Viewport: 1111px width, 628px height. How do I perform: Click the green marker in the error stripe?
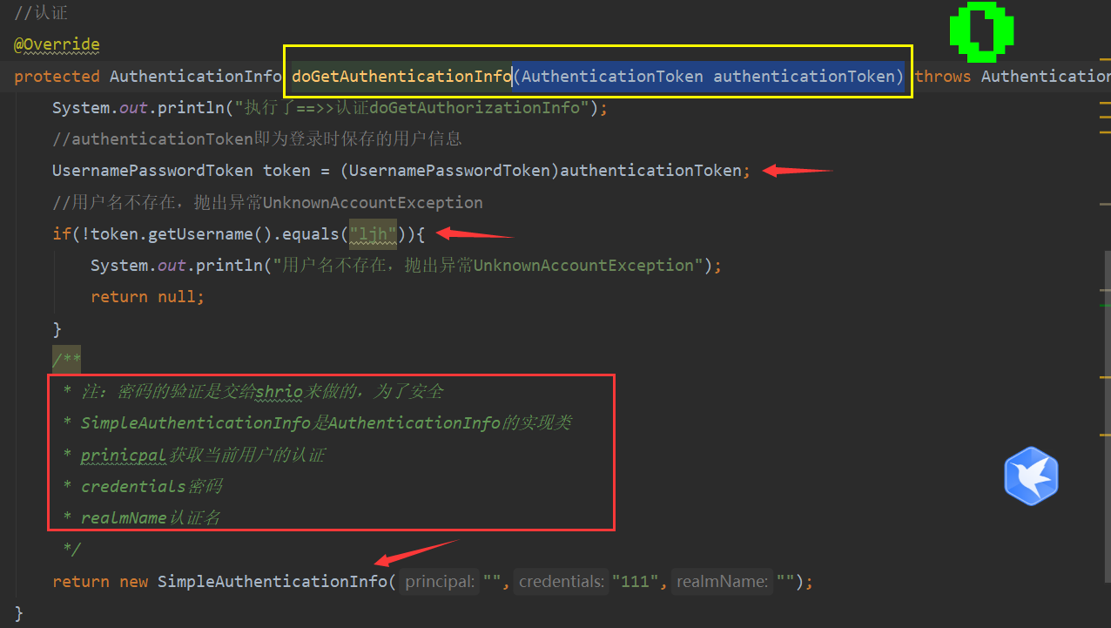1104,306
